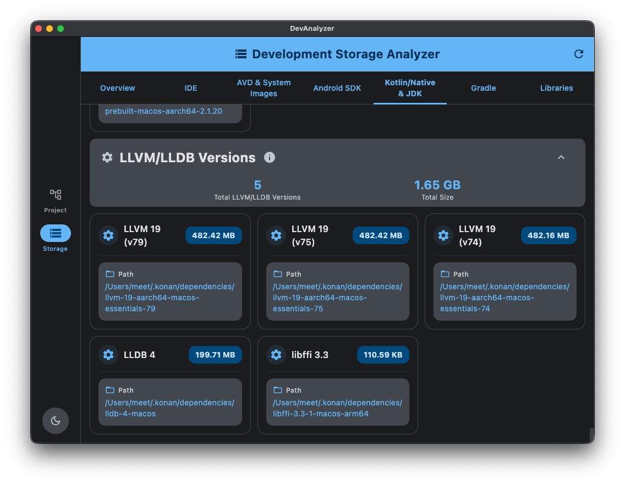The width and height of the screenshot is (625, 484).
Task: Click the LLVM 19 (v74) title
Action: point(477,235)
